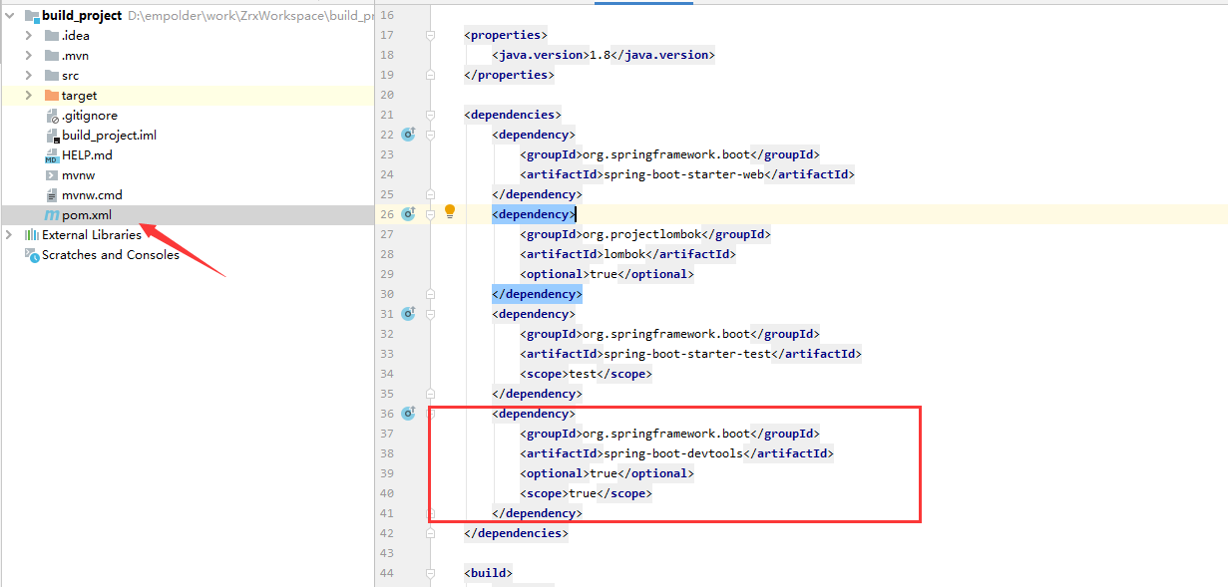1228x587 pixels.
Task: Click the .idea folder icon
Action: coord(52,36)
